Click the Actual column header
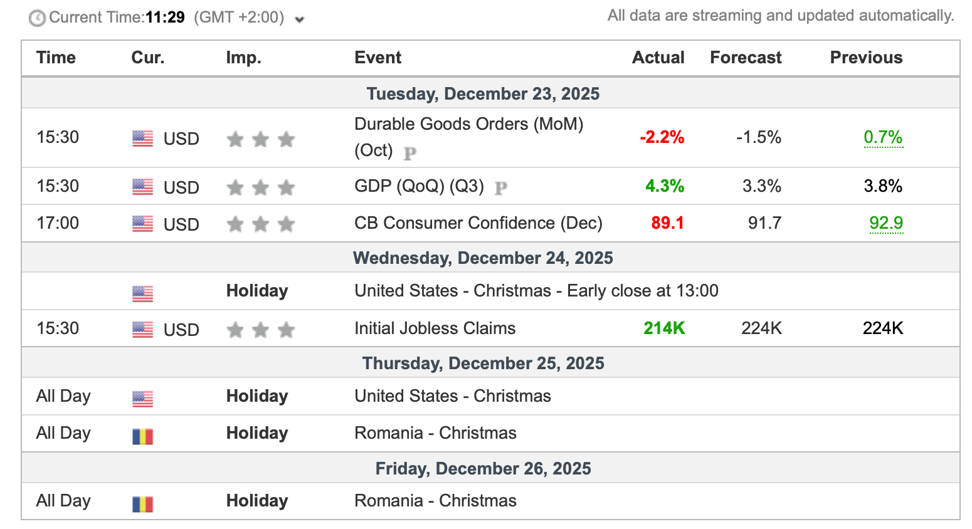 click(x=658, y=58)
